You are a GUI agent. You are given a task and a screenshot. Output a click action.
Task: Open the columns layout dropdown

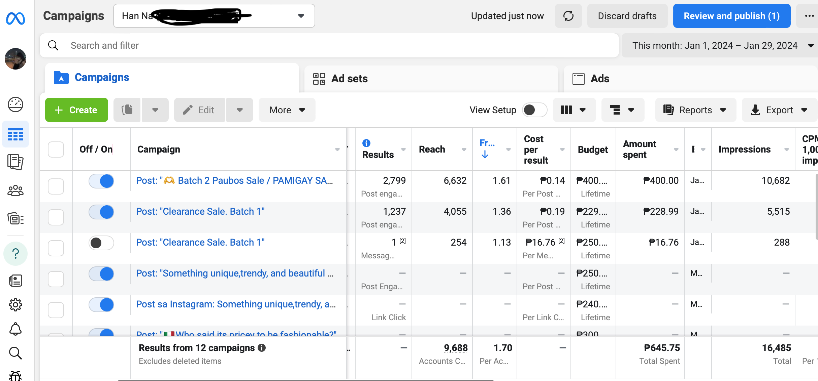click(574, 110)
